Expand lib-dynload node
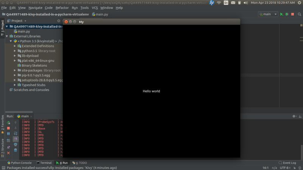 [15, 56]
